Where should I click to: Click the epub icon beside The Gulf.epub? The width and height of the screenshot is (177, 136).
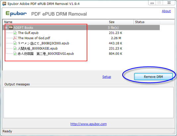(15, 33)
